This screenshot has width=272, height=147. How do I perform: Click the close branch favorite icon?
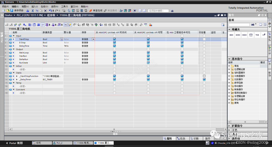click(264, 35)
